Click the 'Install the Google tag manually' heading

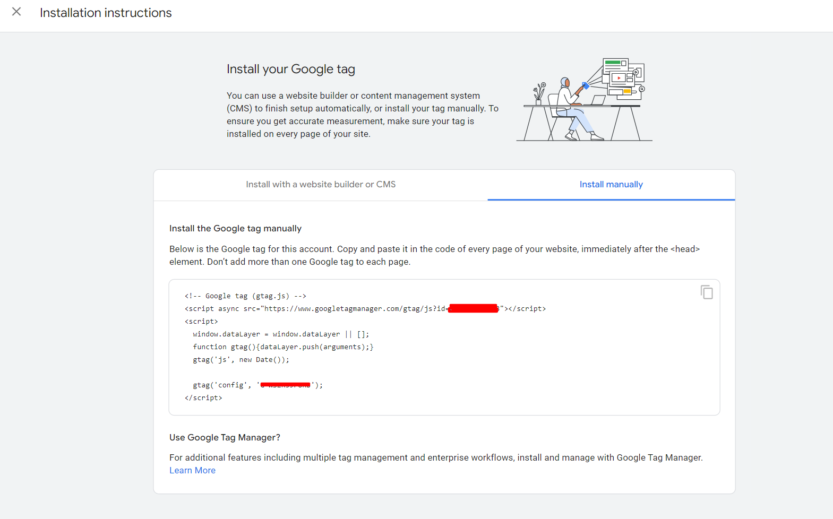[235, 228]
